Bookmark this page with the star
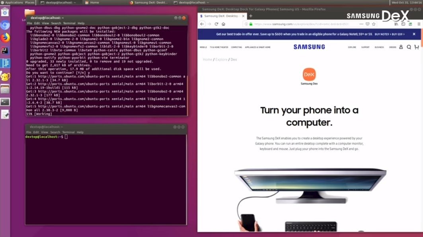 pos(374,24)
